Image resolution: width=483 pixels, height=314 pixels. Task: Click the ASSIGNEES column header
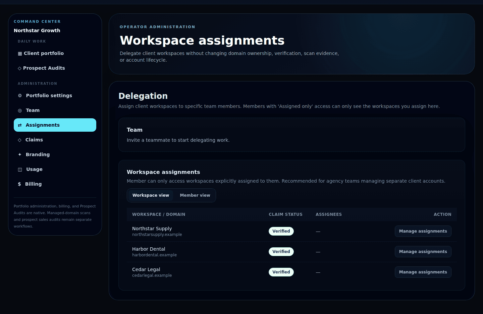point(329,214)
